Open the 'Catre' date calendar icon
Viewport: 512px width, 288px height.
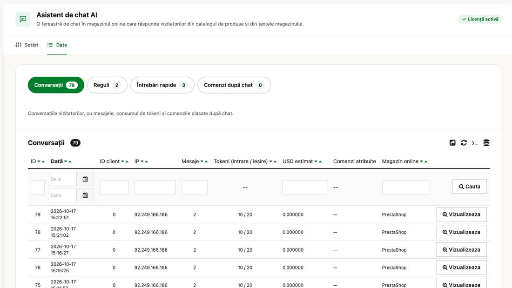[x=85, y=195]
